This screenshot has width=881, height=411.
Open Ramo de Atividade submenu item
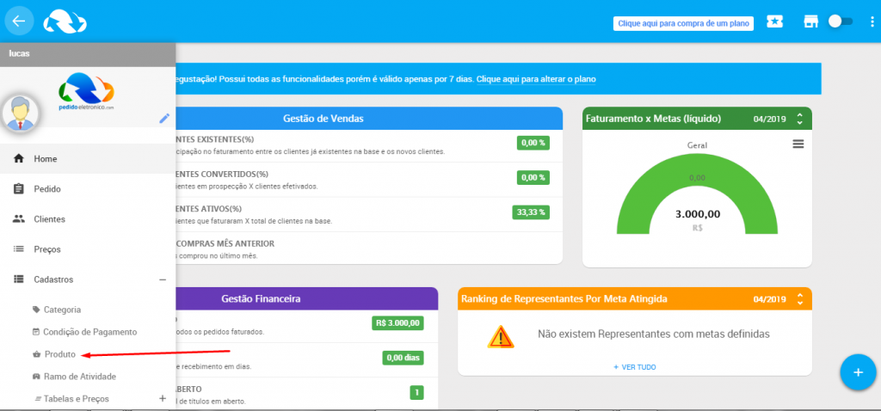tap(80, 377)
